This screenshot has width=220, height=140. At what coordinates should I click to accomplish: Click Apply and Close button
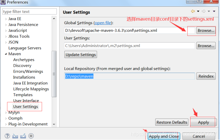point(164,136)
